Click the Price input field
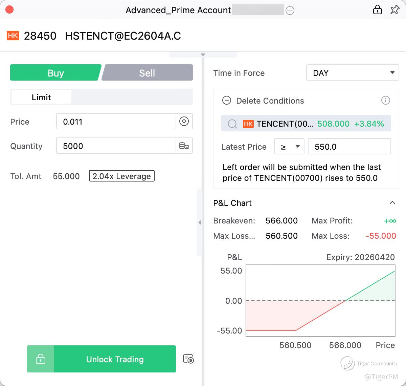 [x=116, y=121]
